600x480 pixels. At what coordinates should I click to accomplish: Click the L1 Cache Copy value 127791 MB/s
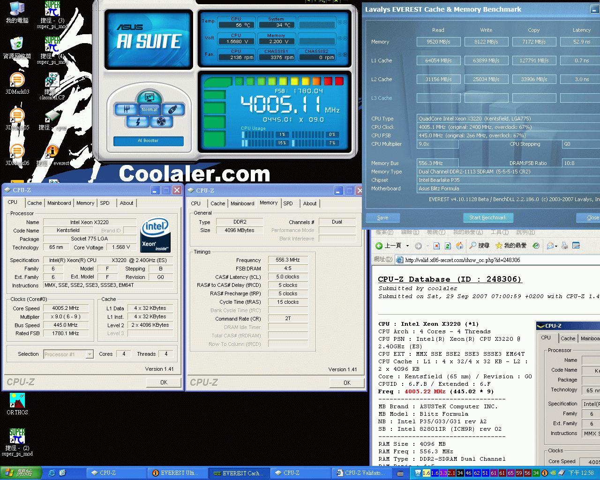(534, 60)
